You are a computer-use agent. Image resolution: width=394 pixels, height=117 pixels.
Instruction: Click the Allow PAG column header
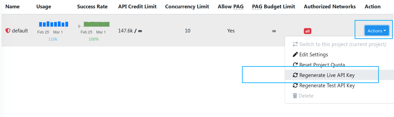click(230, 7)
